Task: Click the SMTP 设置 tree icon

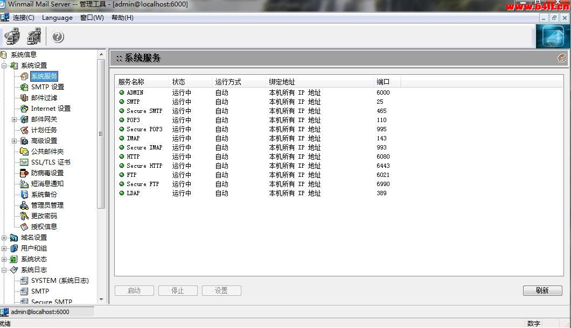Action: [24, 87]
